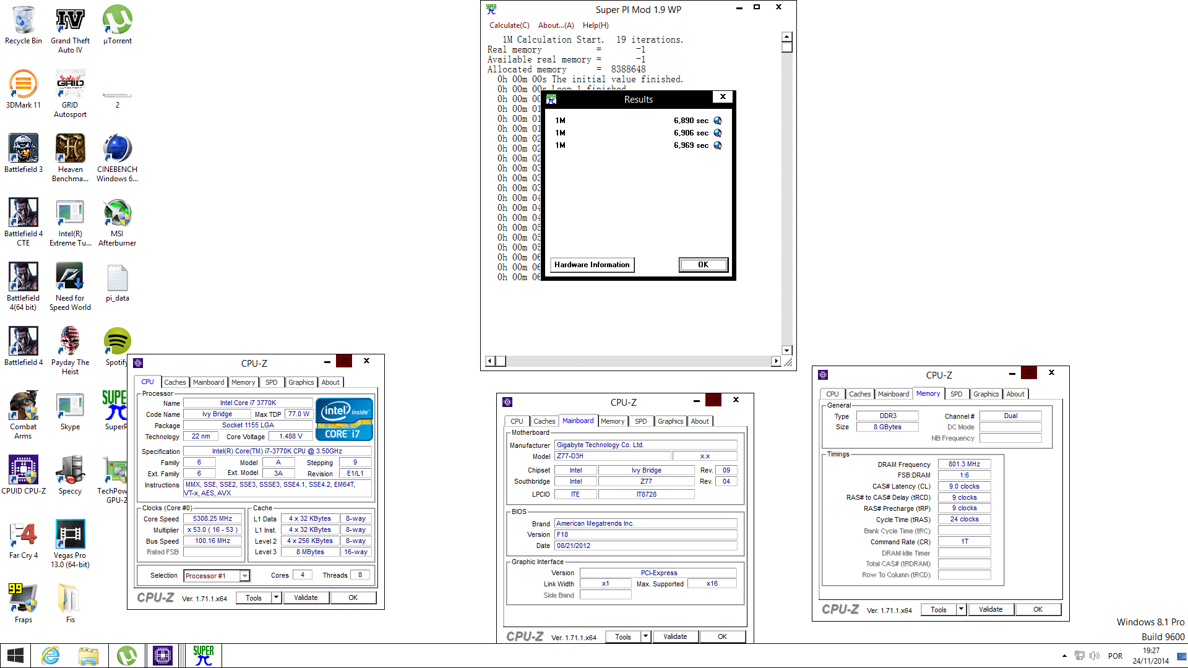Open validation link for 6.969 sec result
This screenshot has width=1188, height=668.
click(718, 145)
